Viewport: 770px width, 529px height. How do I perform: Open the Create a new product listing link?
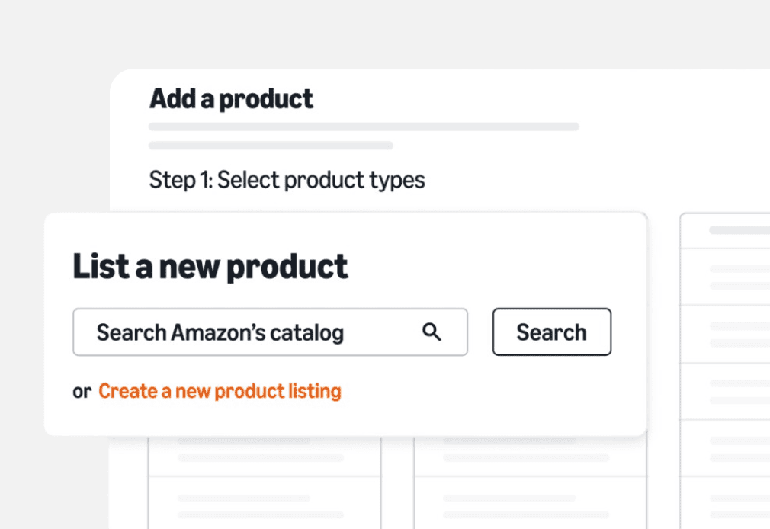220,392
